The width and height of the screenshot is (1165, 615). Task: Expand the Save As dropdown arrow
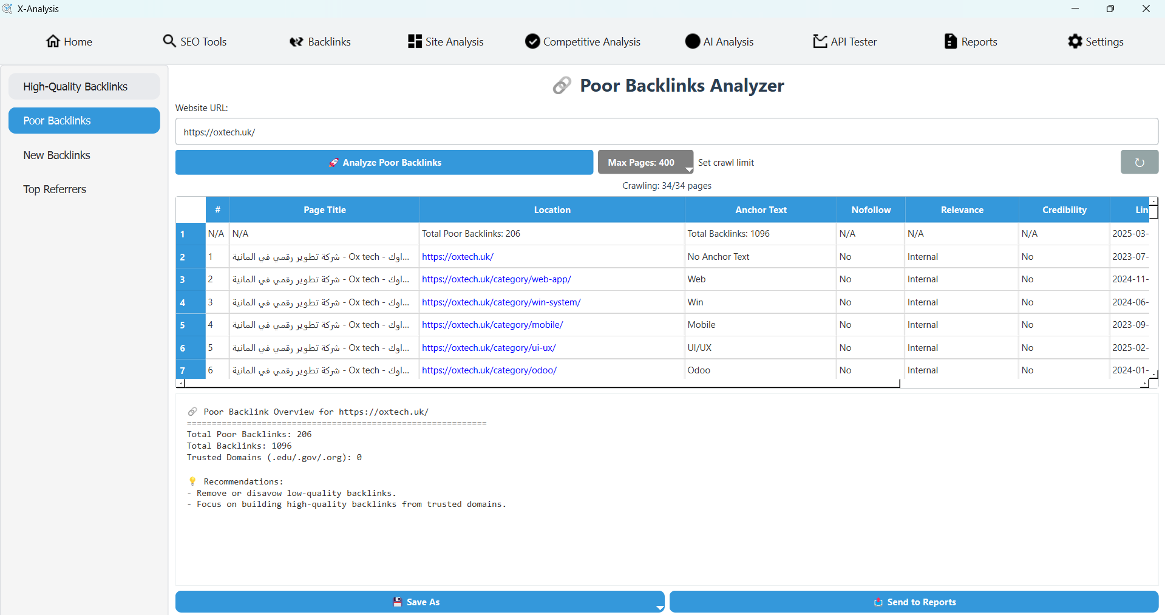[659, 608]
